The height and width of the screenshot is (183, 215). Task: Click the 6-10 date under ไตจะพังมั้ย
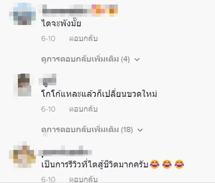pos(48,39)
